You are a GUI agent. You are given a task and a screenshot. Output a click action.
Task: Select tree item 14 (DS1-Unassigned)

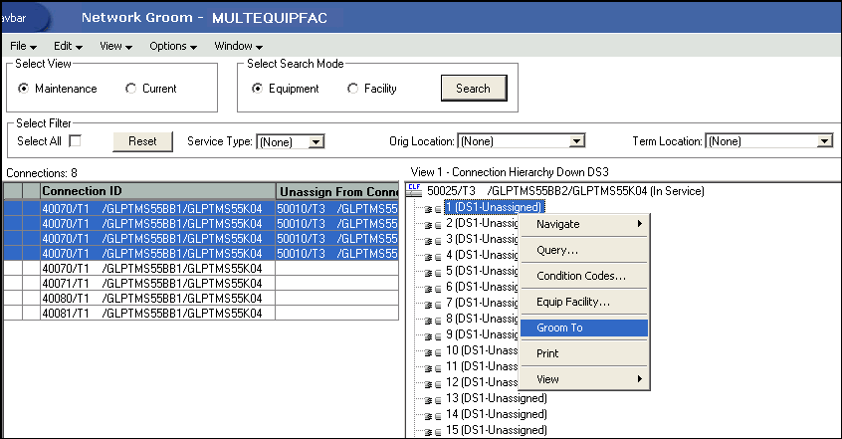coord(497,414)
